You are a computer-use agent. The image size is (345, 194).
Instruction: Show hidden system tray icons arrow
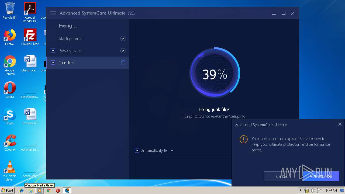(x=301, y=190)
